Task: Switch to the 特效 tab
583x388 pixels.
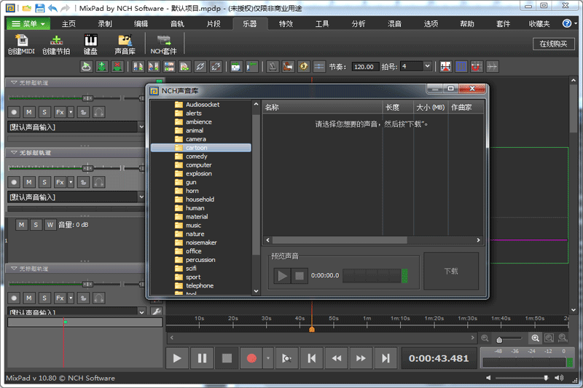Action: [286, 24]
